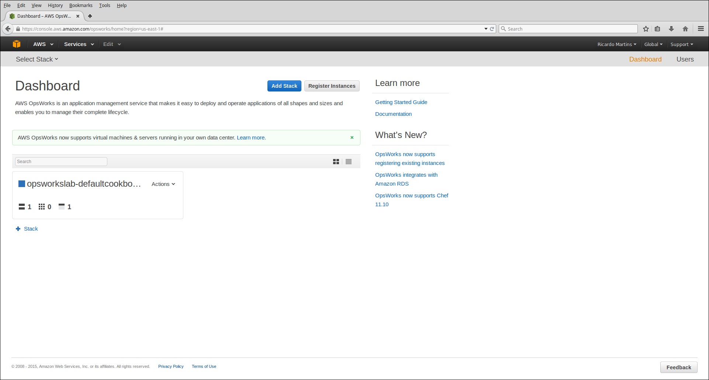Screen dimensions: 709x380
Task: Click the blue plus icon beside Stack
Action: [x=18, y=229]
